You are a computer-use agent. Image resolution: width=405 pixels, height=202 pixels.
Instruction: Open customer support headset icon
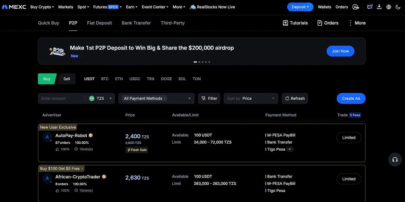tap(395, 160)
